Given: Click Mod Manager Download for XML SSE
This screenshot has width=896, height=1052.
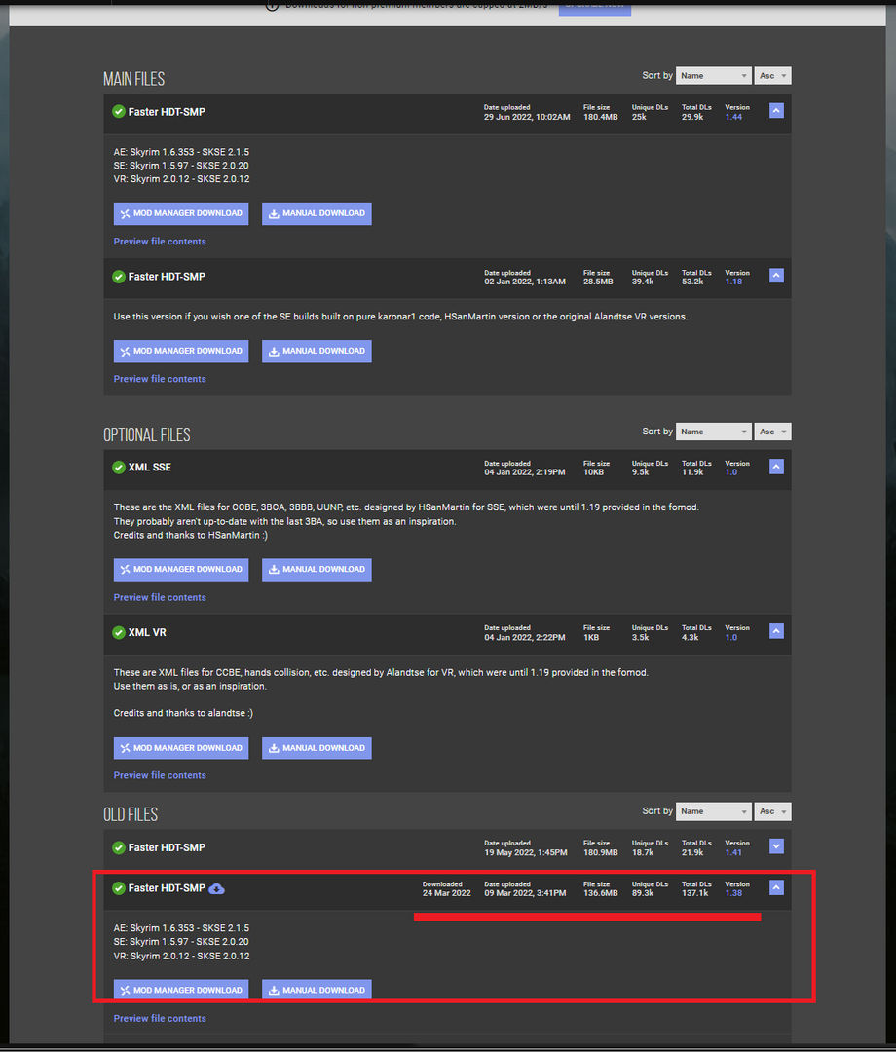Looking at the screenshot, I should click(181, 570).
